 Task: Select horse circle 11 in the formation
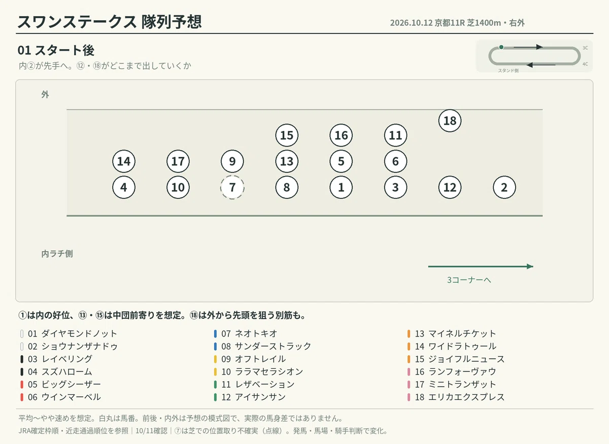(395, 135)
